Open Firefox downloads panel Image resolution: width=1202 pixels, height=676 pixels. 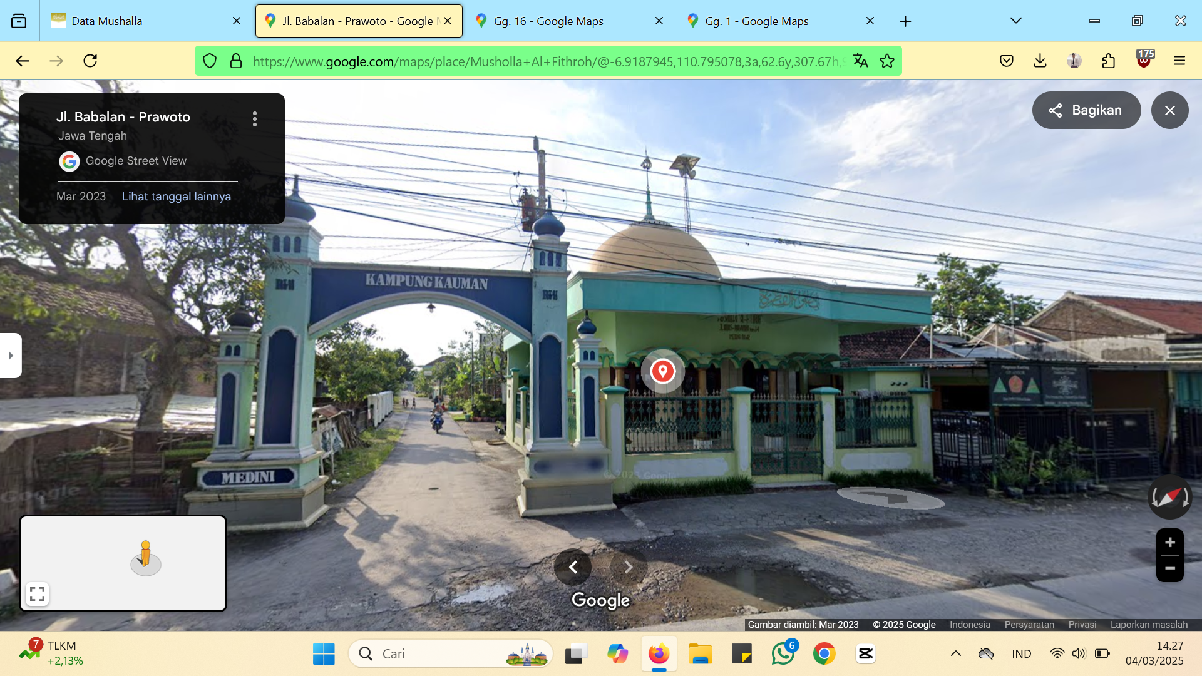[1040, 61]
